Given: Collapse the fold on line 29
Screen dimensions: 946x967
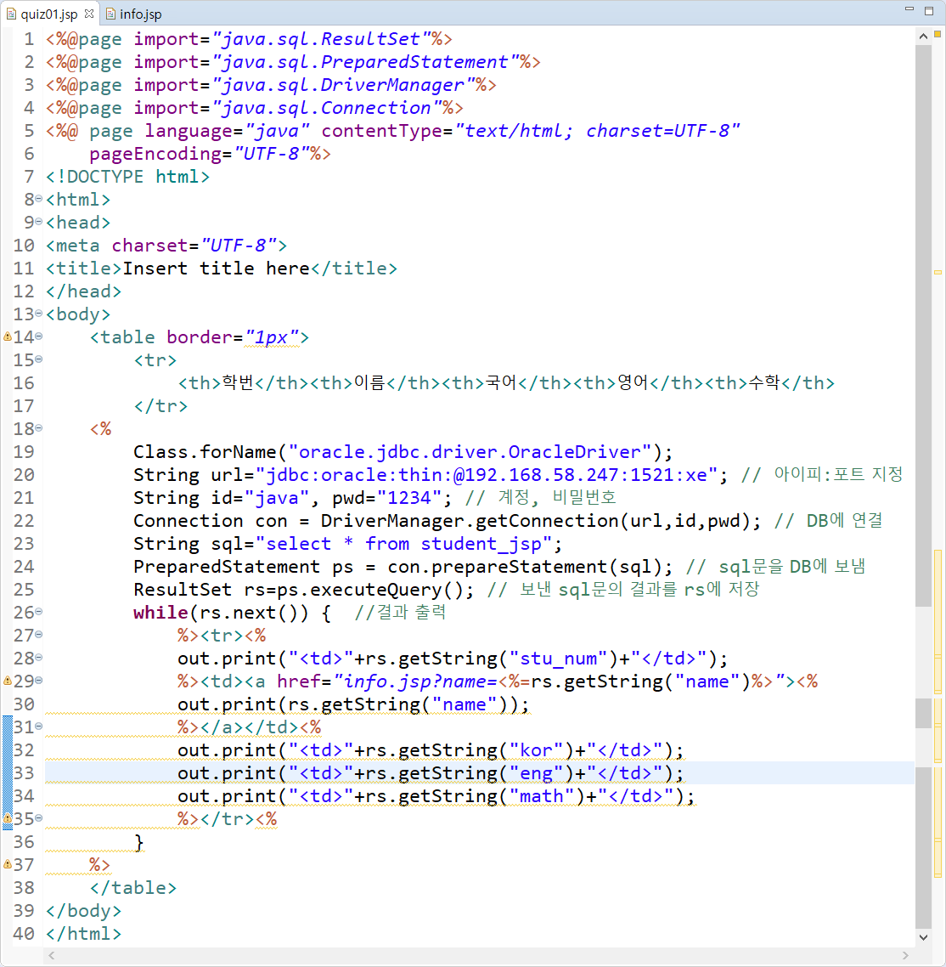Looking at the screenshot, I should tap(39, 681).
